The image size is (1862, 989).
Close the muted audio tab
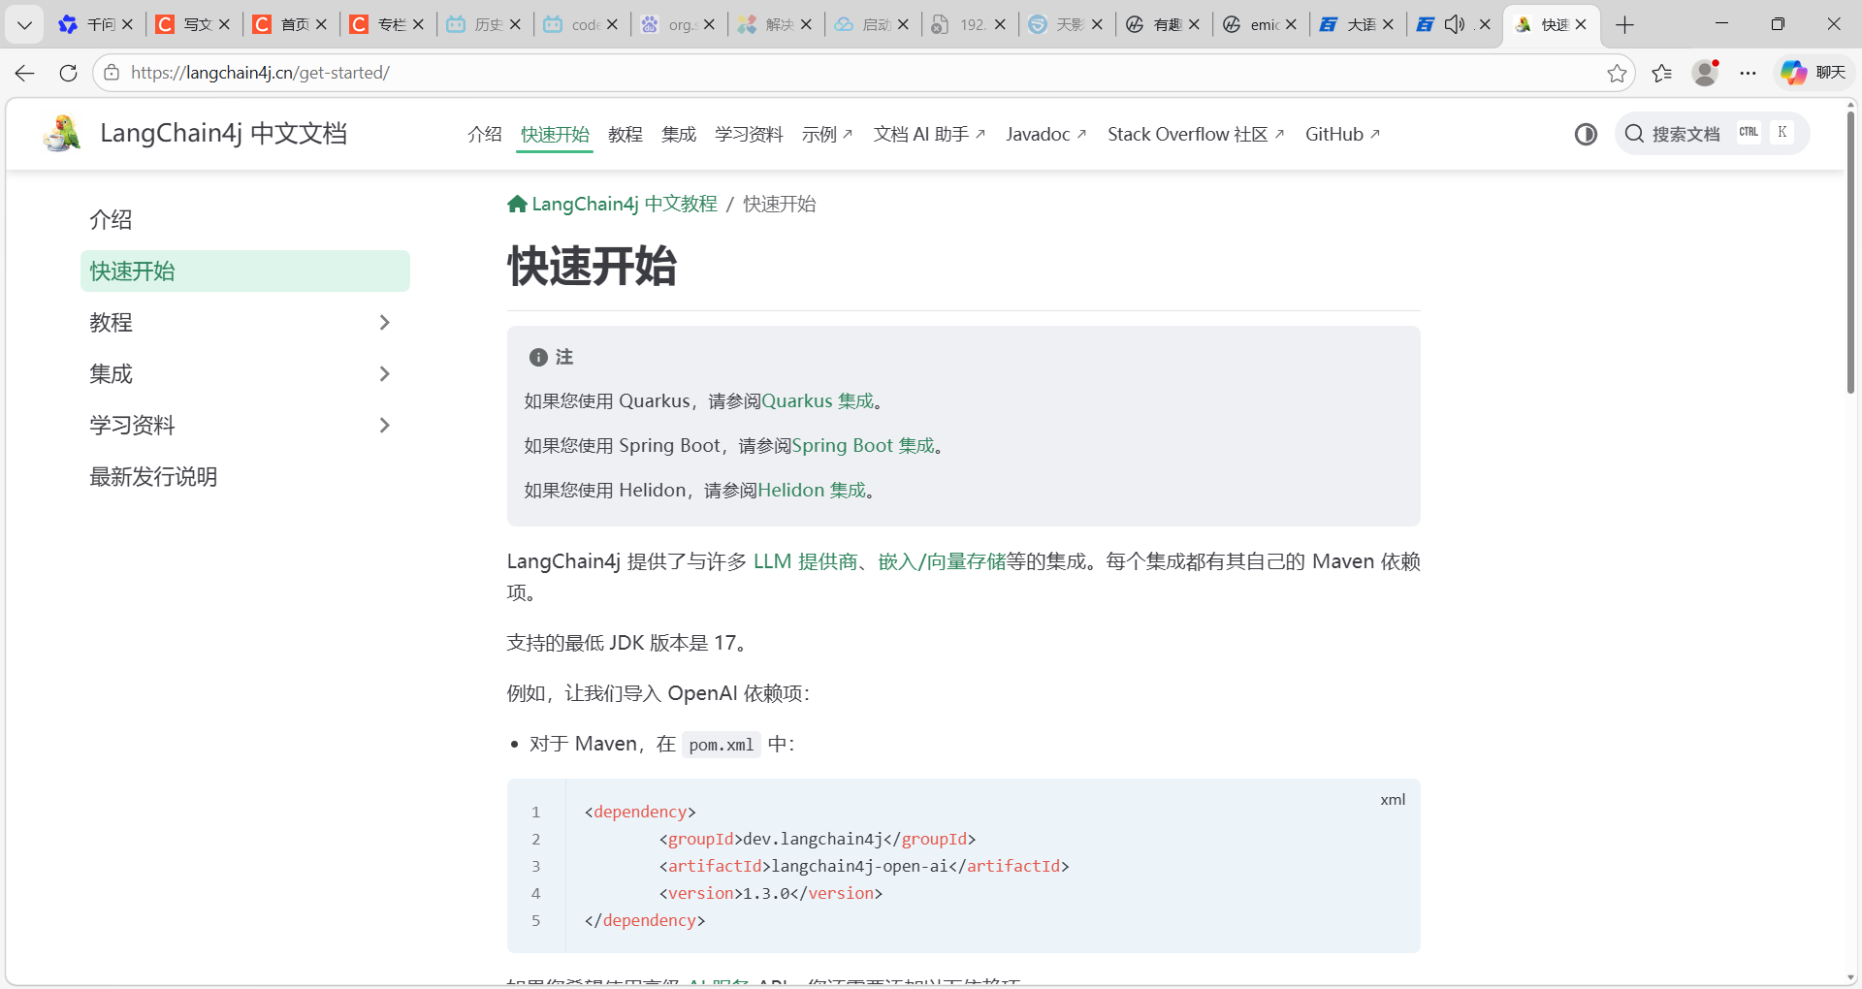point(1485,24)
